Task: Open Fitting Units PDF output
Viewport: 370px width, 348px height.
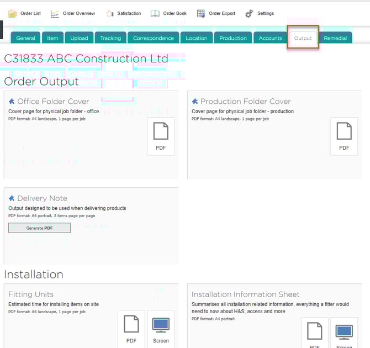Action: (x=131, y=329)
